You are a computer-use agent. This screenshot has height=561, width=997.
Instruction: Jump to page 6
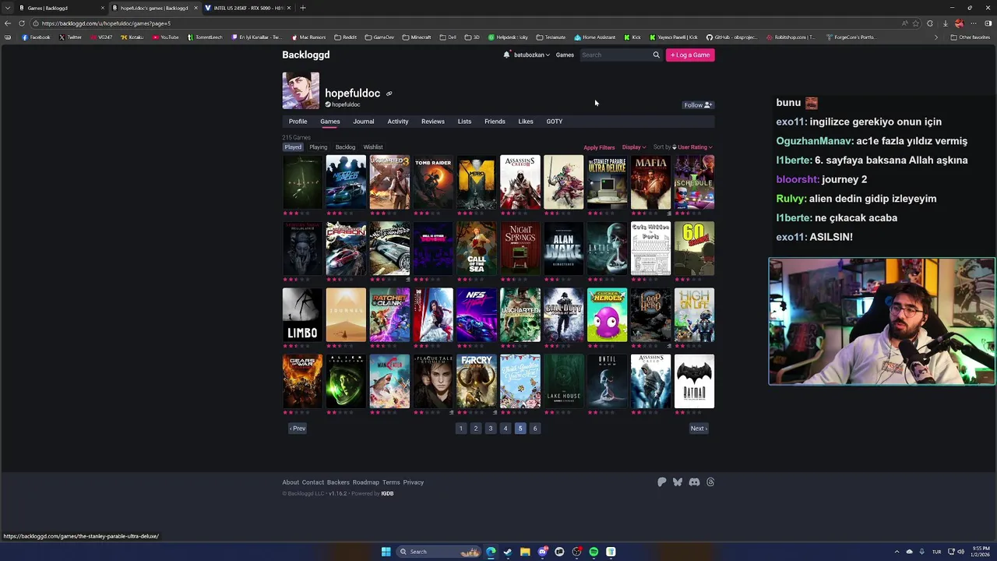point(534,429)
